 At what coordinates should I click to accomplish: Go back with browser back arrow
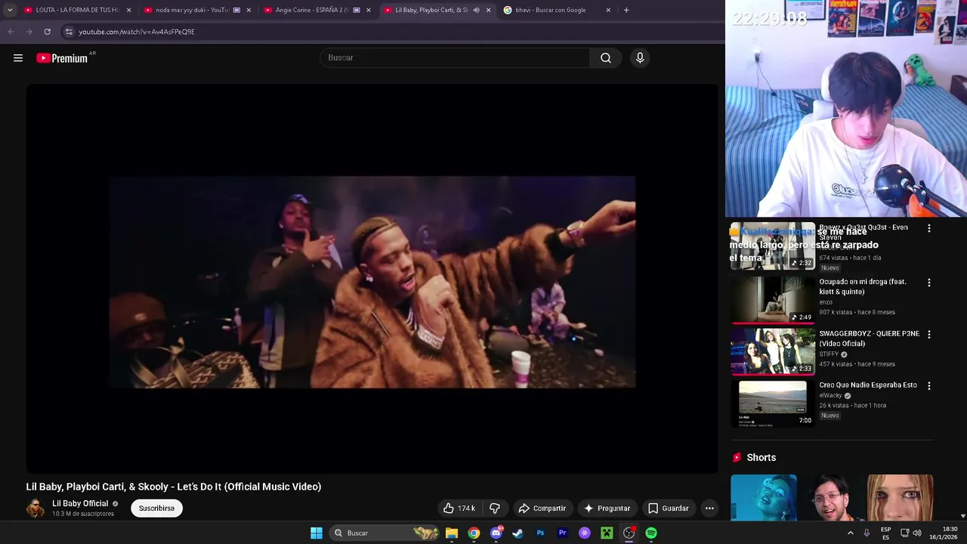pyautogui.click(x=11, y=32)
